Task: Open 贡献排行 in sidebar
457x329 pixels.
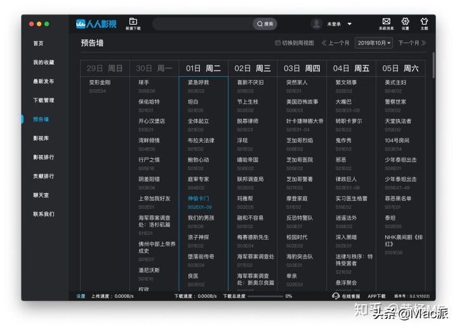Action: 43,176
